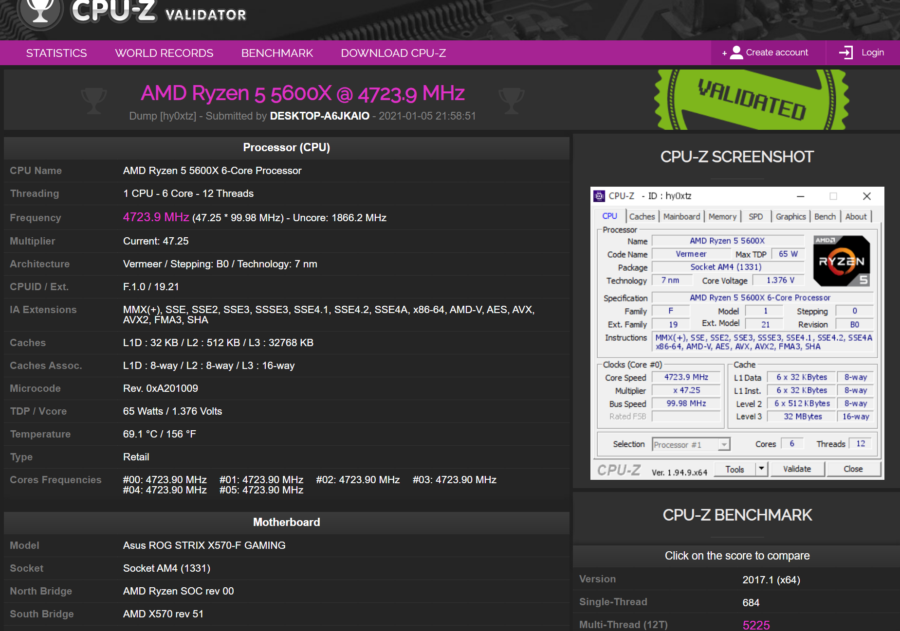
Task: Open the Processor #1 selection dropdown
Action: click(x=691, y=444)
